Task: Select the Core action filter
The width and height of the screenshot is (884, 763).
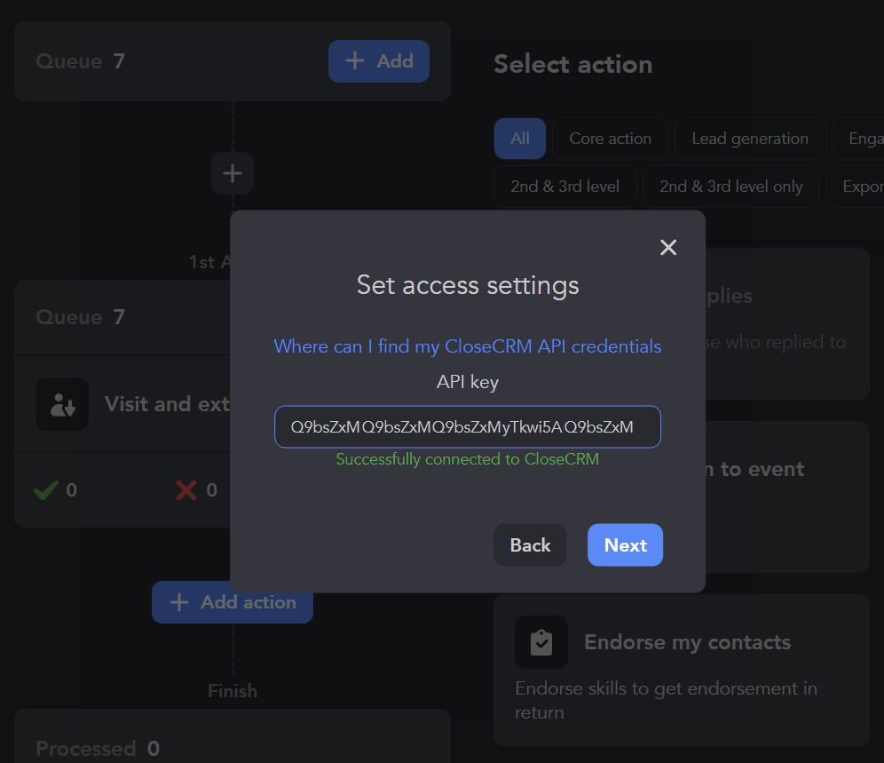Action: pyautogui.click(x=610, y=139)
